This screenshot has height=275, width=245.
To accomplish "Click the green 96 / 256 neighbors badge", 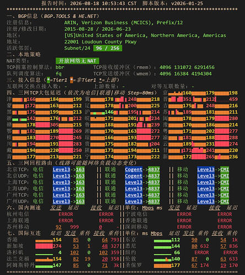I will [107, 48].
